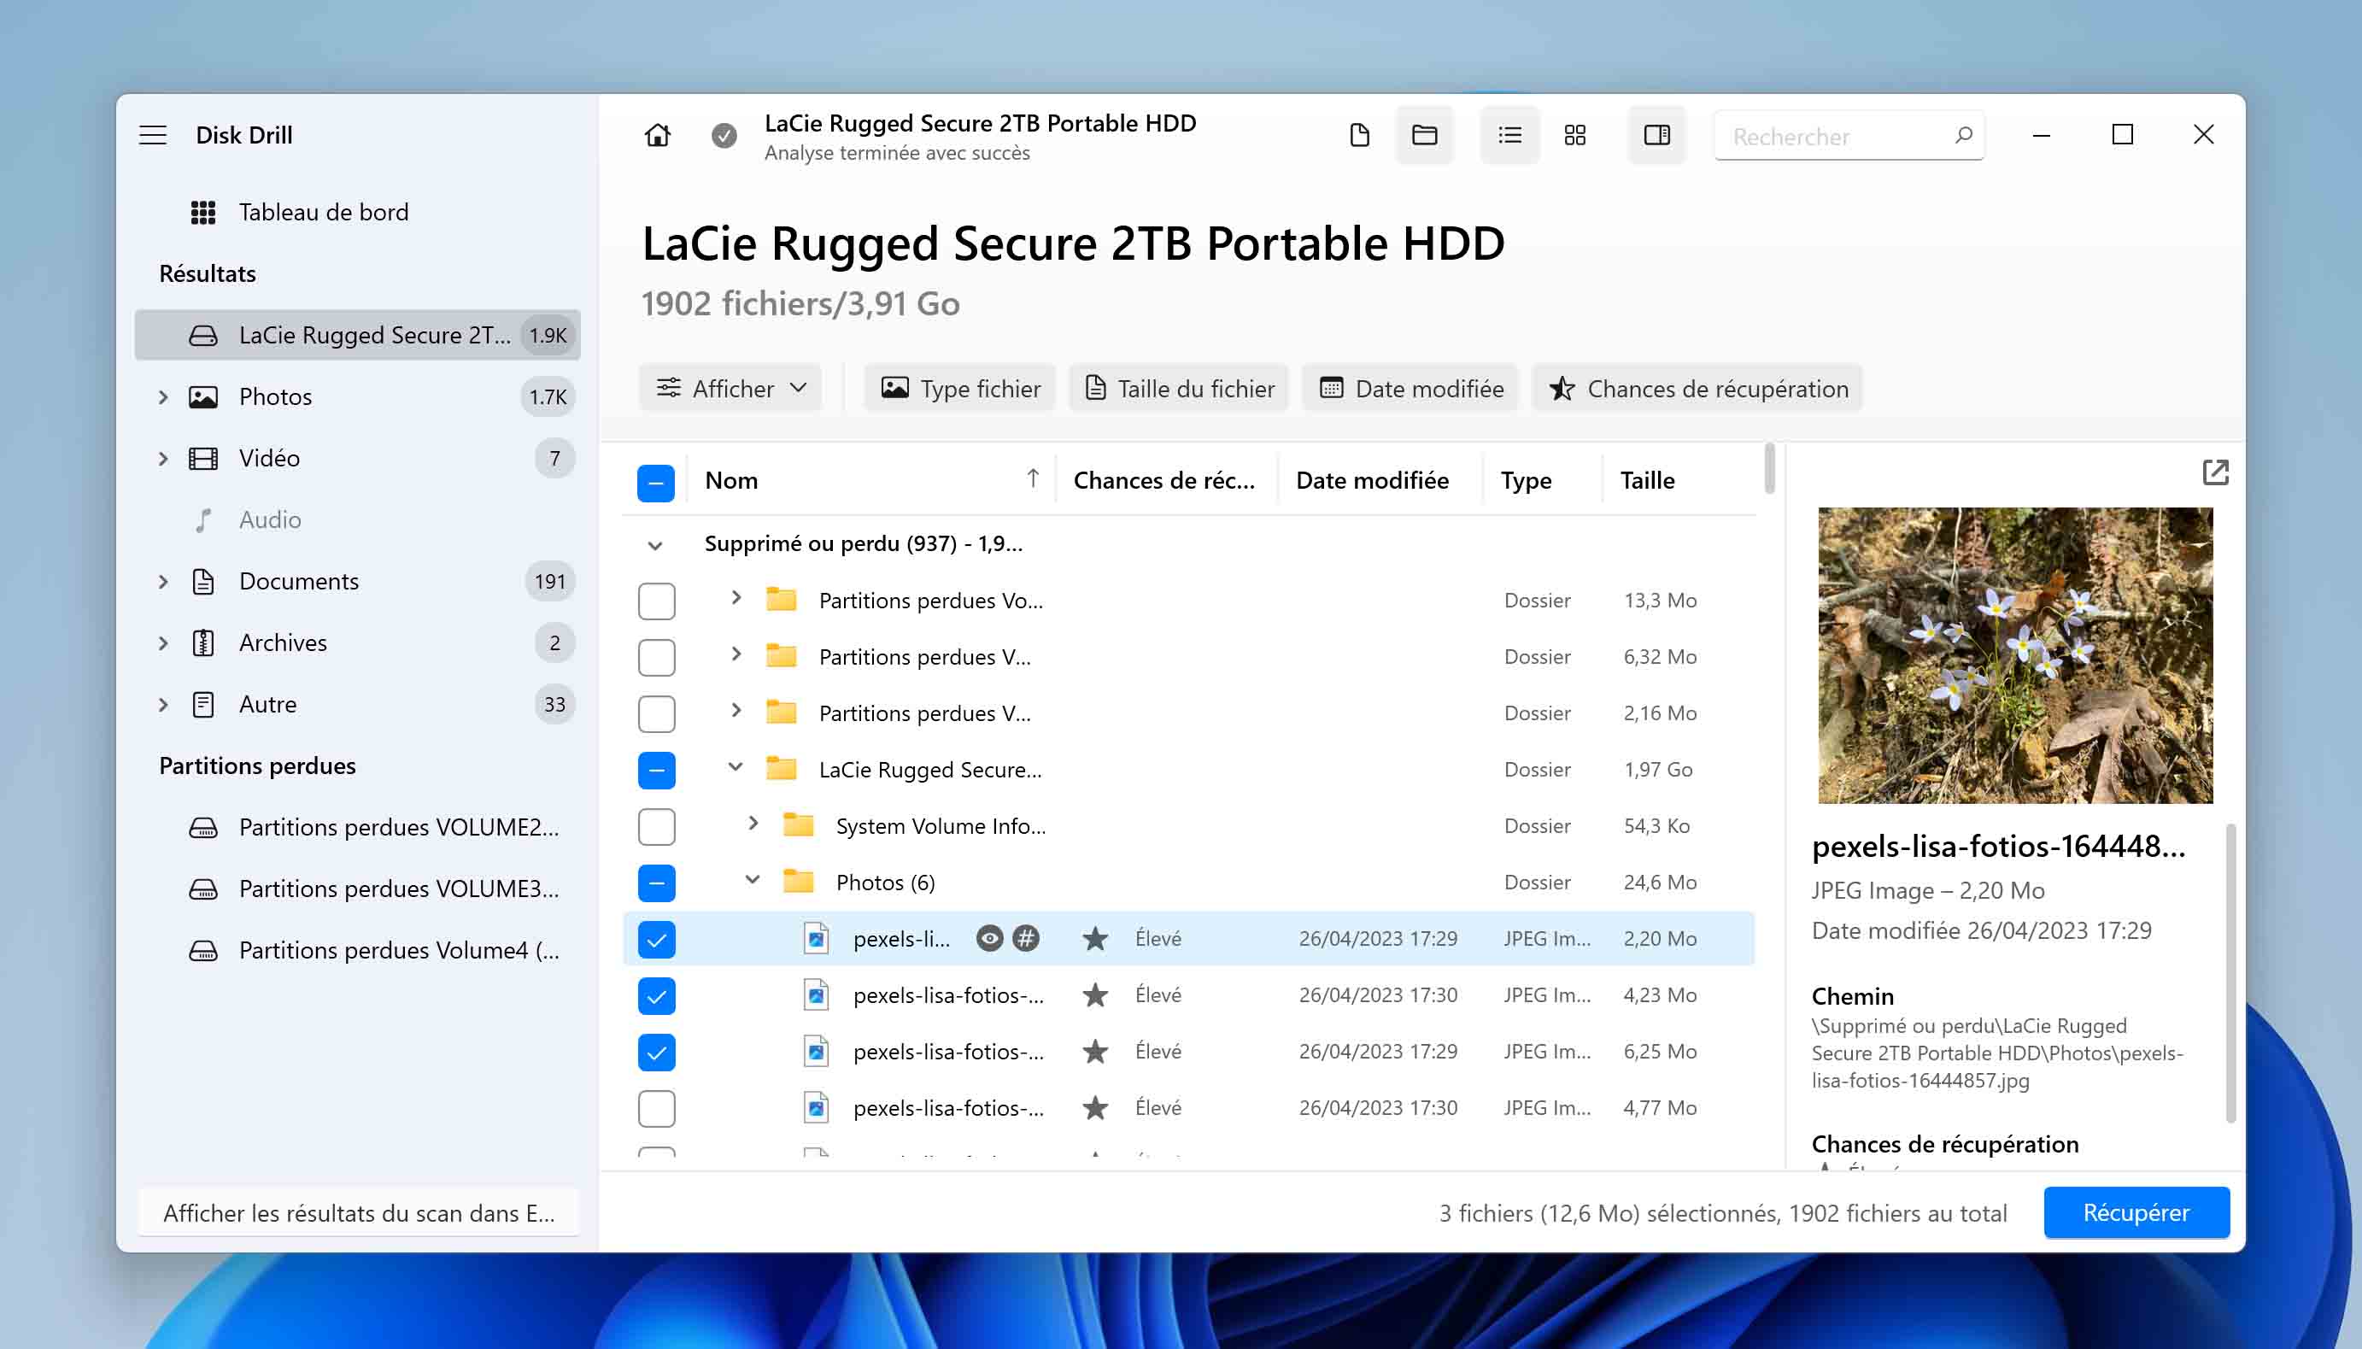Viewport: 2362px width, 1349px height.
Task: Open Autre category in sidebar
Action: [x=358, y=704]
